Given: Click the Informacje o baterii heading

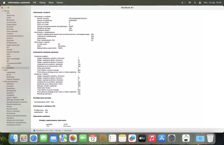Looking at the screenshot, I should click(x=42, y=12).
